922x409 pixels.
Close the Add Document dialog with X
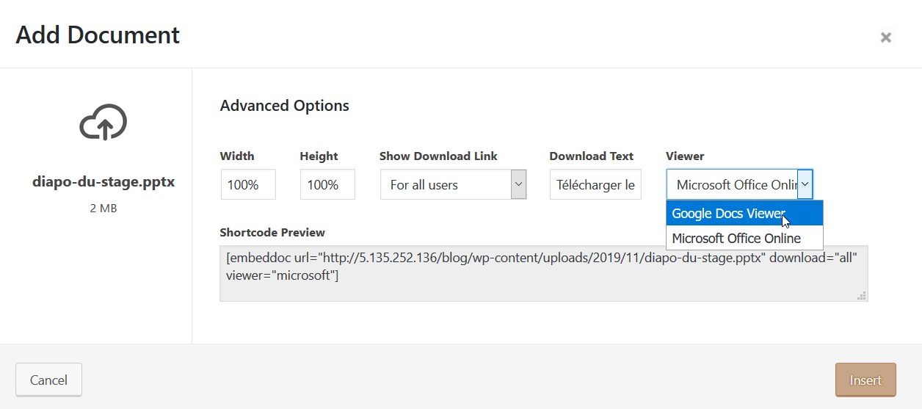tap(886, 37)
